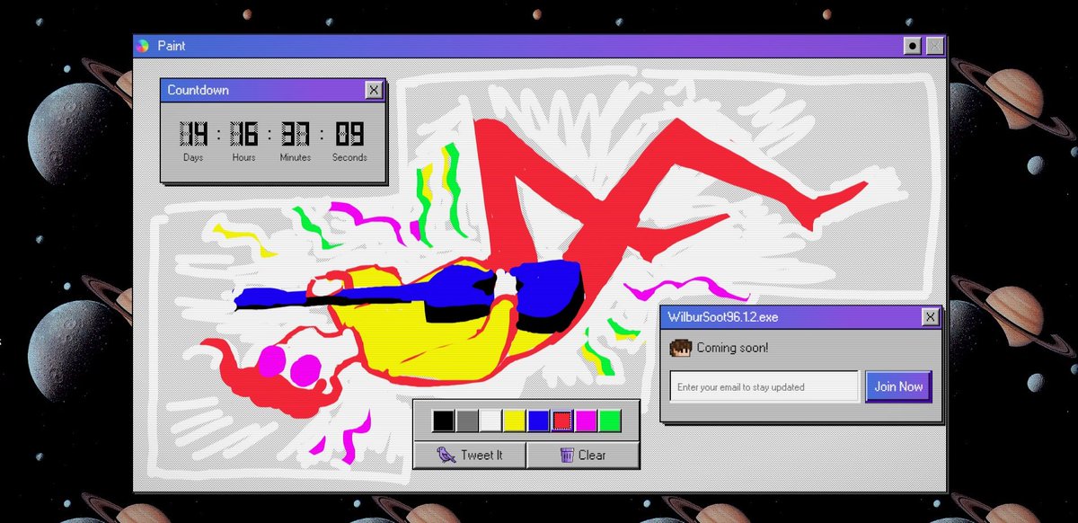Focus the email input field
Image resolution: width=1078 pixels, height=523 pixels.
click(x=764, y=387)
